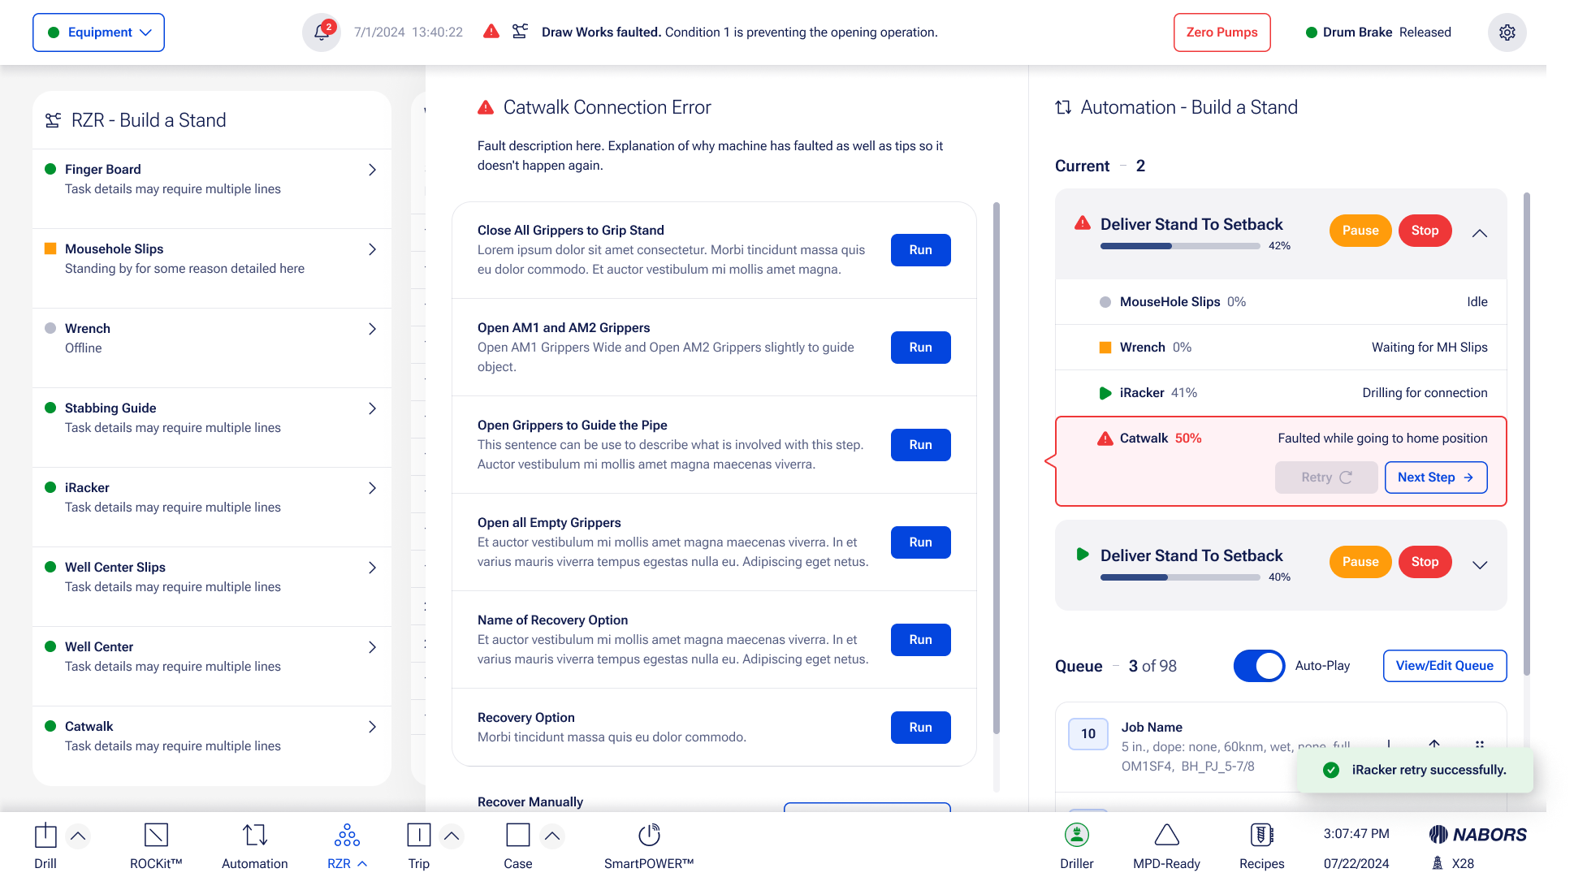Collapse the faulted Deliver Stand To Setback

tap(1480, 234)
